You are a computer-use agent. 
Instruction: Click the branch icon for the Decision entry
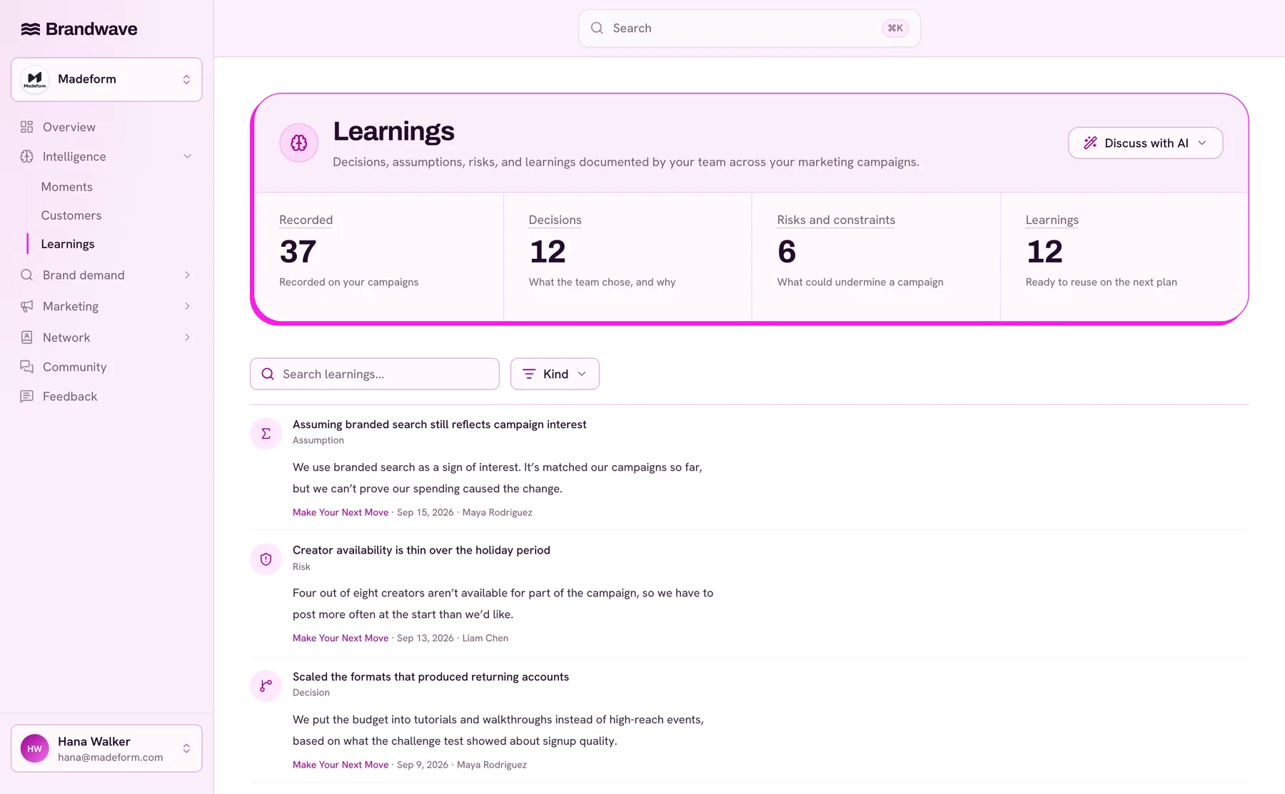click(x=266, y=686)
